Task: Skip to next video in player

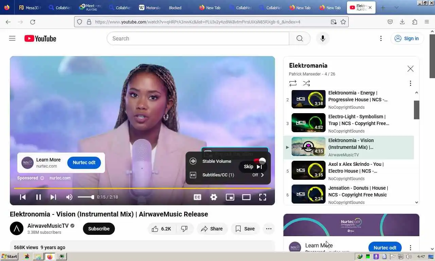Action: point(53,197)
